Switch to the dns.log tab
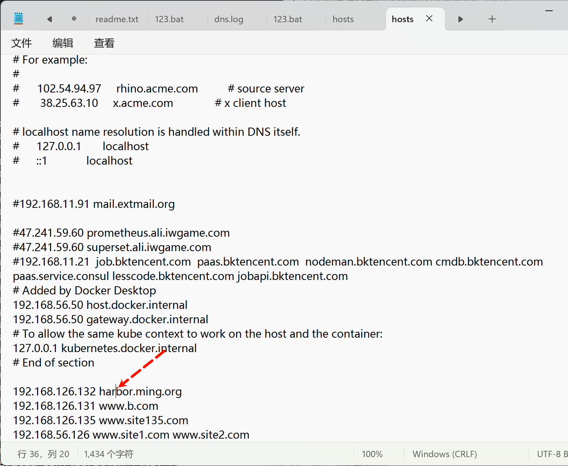This screenshot has height=466, width=568. pyautogui.click(x=228, y=19)
